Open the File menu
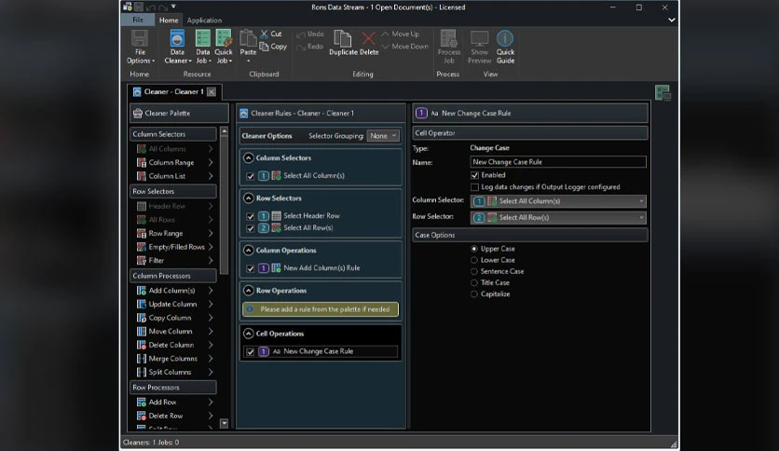 tap(138, 20)
